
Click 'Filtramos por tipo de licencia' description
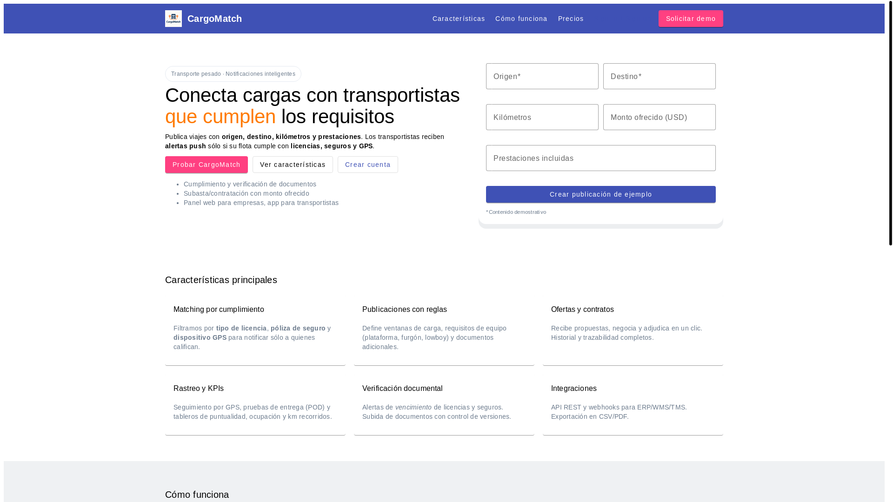[x=252, y=337]
